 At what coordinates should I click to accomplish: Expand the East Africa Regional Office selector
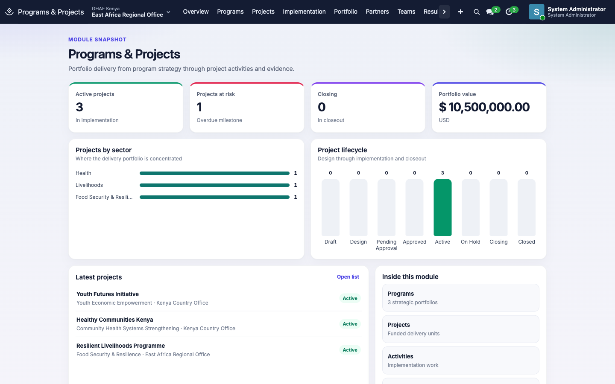click(131, 12)
